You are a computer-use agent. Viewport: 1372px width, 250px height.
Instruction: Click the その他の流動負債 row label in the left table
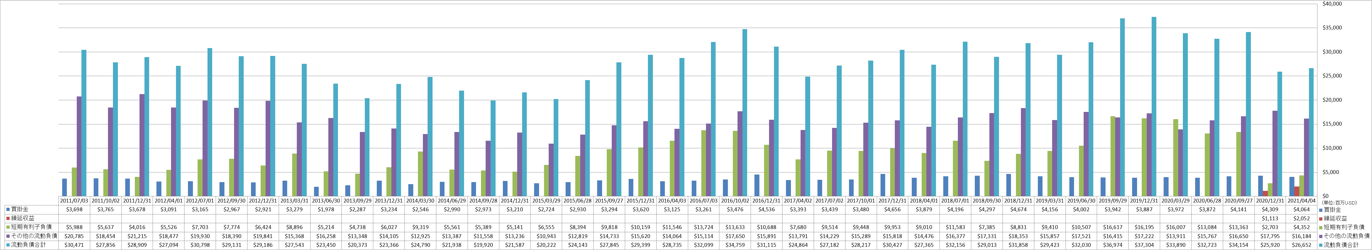[x=34, y=236]
